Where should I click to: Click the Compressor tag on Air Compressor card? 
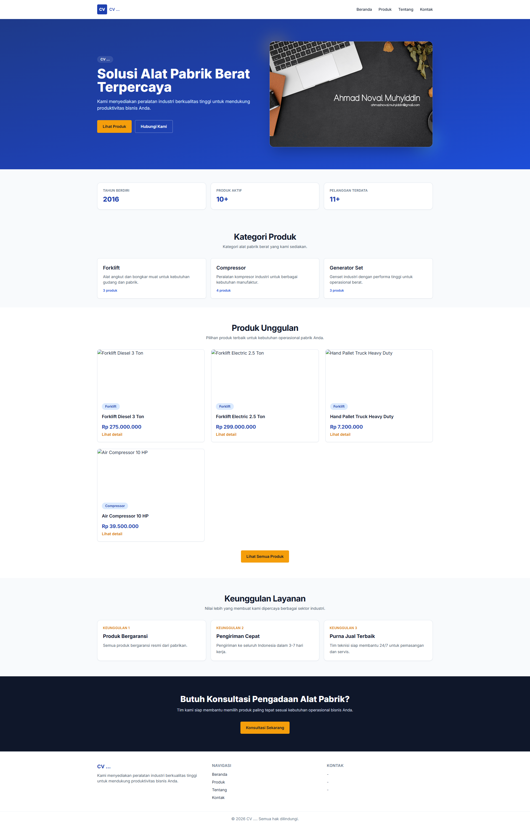[115, 506]
